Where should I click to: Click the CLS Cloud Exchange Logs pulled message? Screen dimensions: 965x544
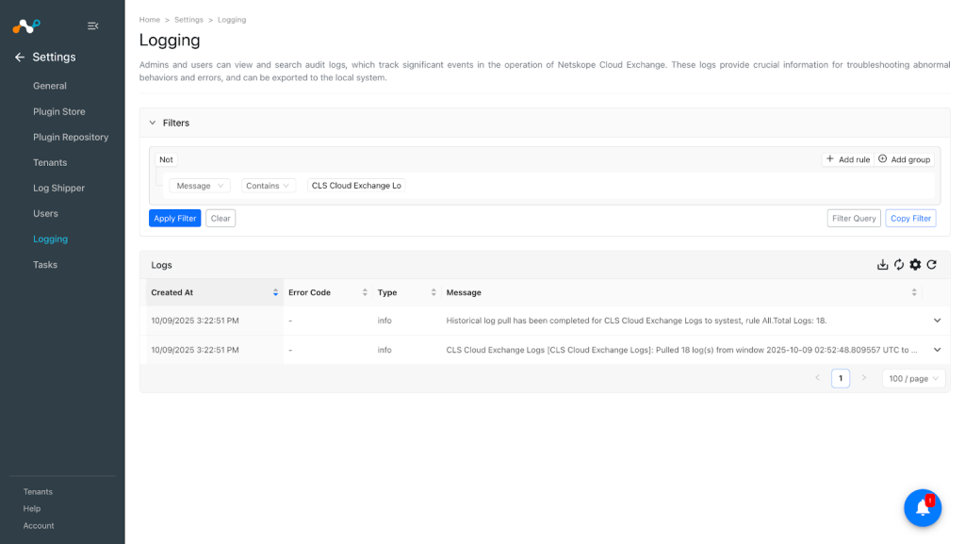682,350
